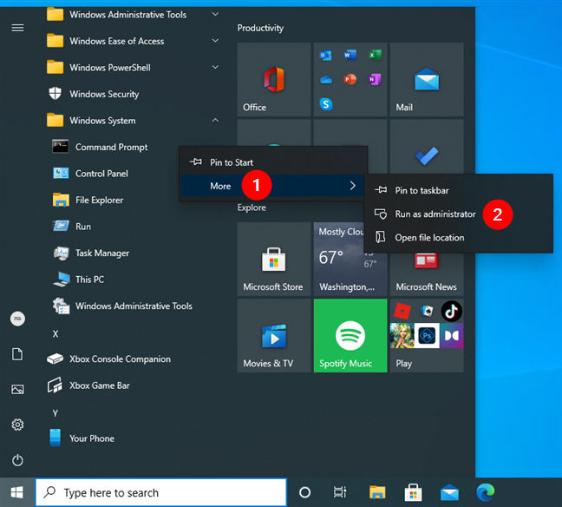
Task: Open PowerPoint icon in tile group
Action: pos(350,79)
